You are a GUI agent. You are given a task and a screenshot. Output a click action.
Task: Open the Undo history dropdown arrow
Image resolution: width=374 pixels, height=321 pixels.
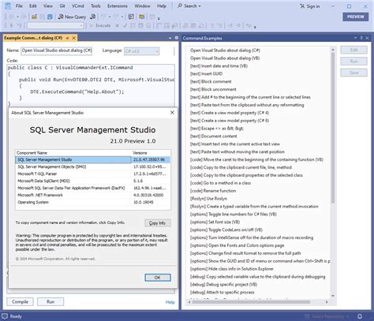coord(110,17)
